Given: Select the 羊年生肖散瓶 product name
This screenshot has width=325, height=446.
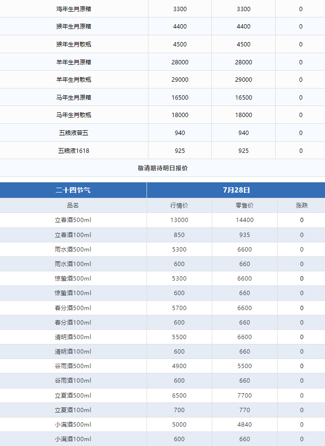Looking at the screenshot, I should [x=74, y=80].
